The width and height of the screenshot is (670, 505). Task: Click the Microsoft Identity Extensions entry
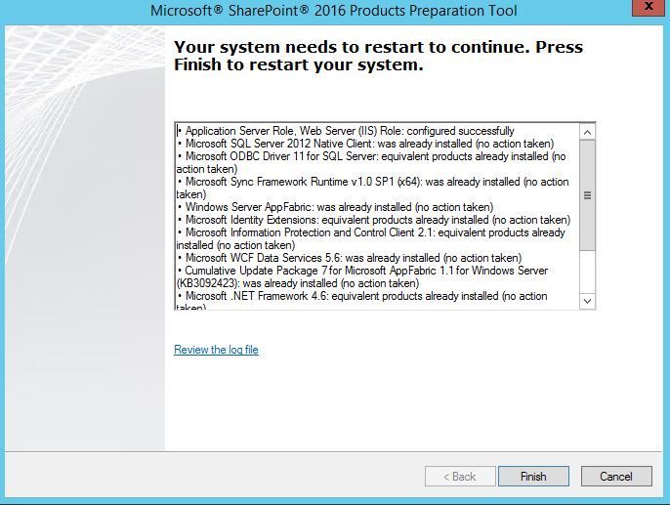(x=374, y=220)
